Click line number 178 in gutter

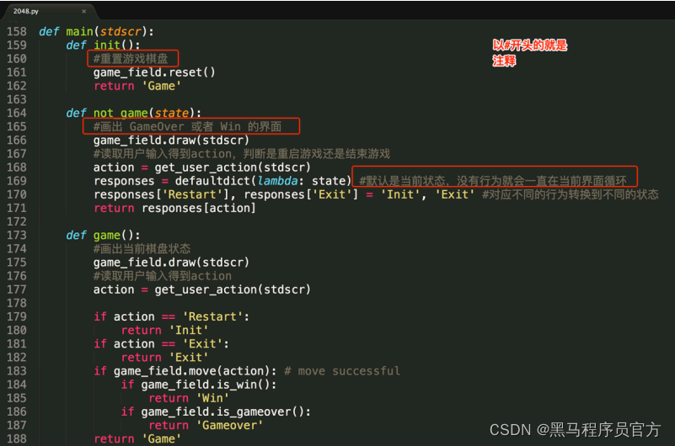click(x=17, y=303)
